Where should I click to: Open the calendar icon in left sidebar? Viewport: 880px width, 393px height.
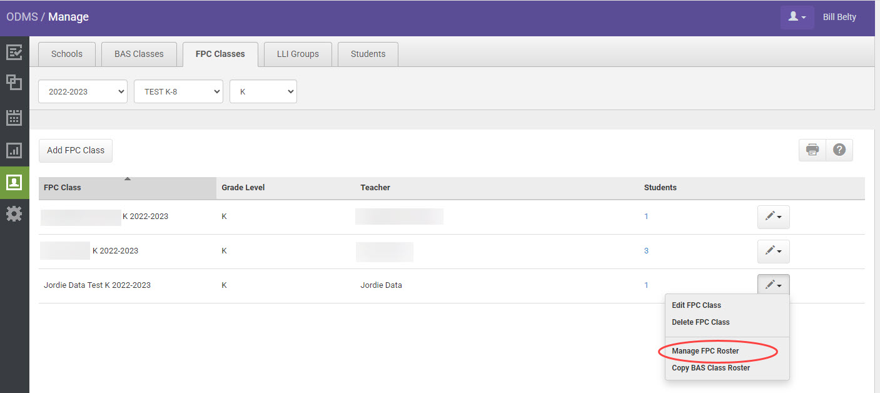tap(14, 117)
